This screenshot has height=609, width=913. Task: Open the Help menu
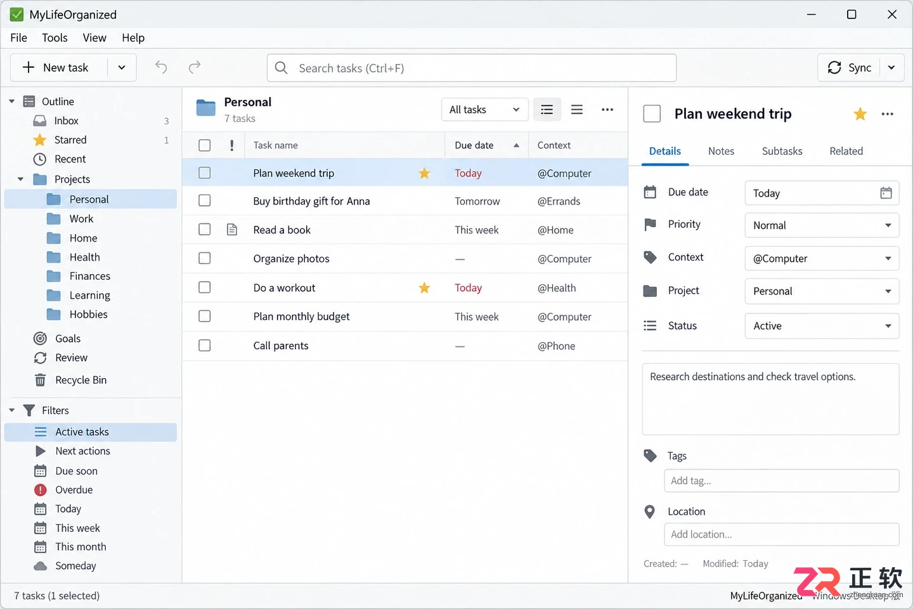(x=133, y=38)
